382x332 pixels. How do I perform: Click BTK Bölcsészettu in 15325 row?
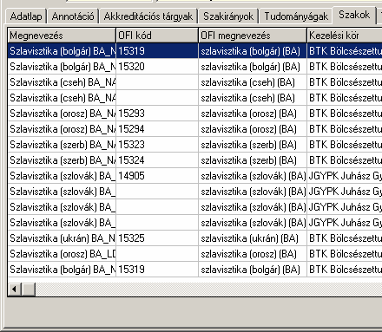point(345,238)
